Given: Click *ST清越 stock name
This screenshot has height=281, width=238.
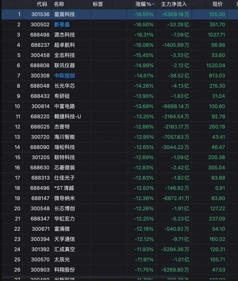Looking at the screenshot, I should [x=64, y=188].
